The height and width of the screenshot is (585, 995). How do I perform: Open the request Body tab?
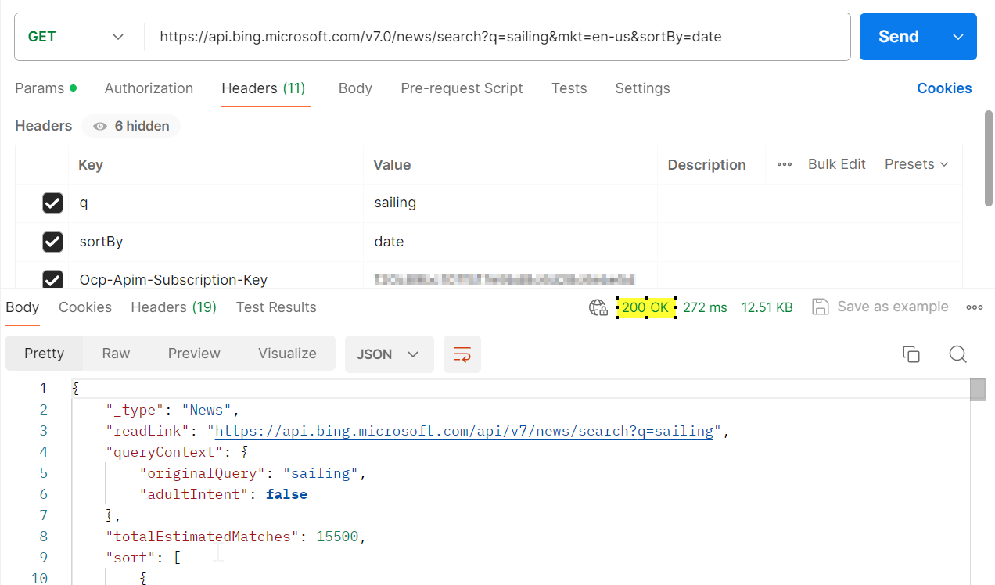coord(355,88)
